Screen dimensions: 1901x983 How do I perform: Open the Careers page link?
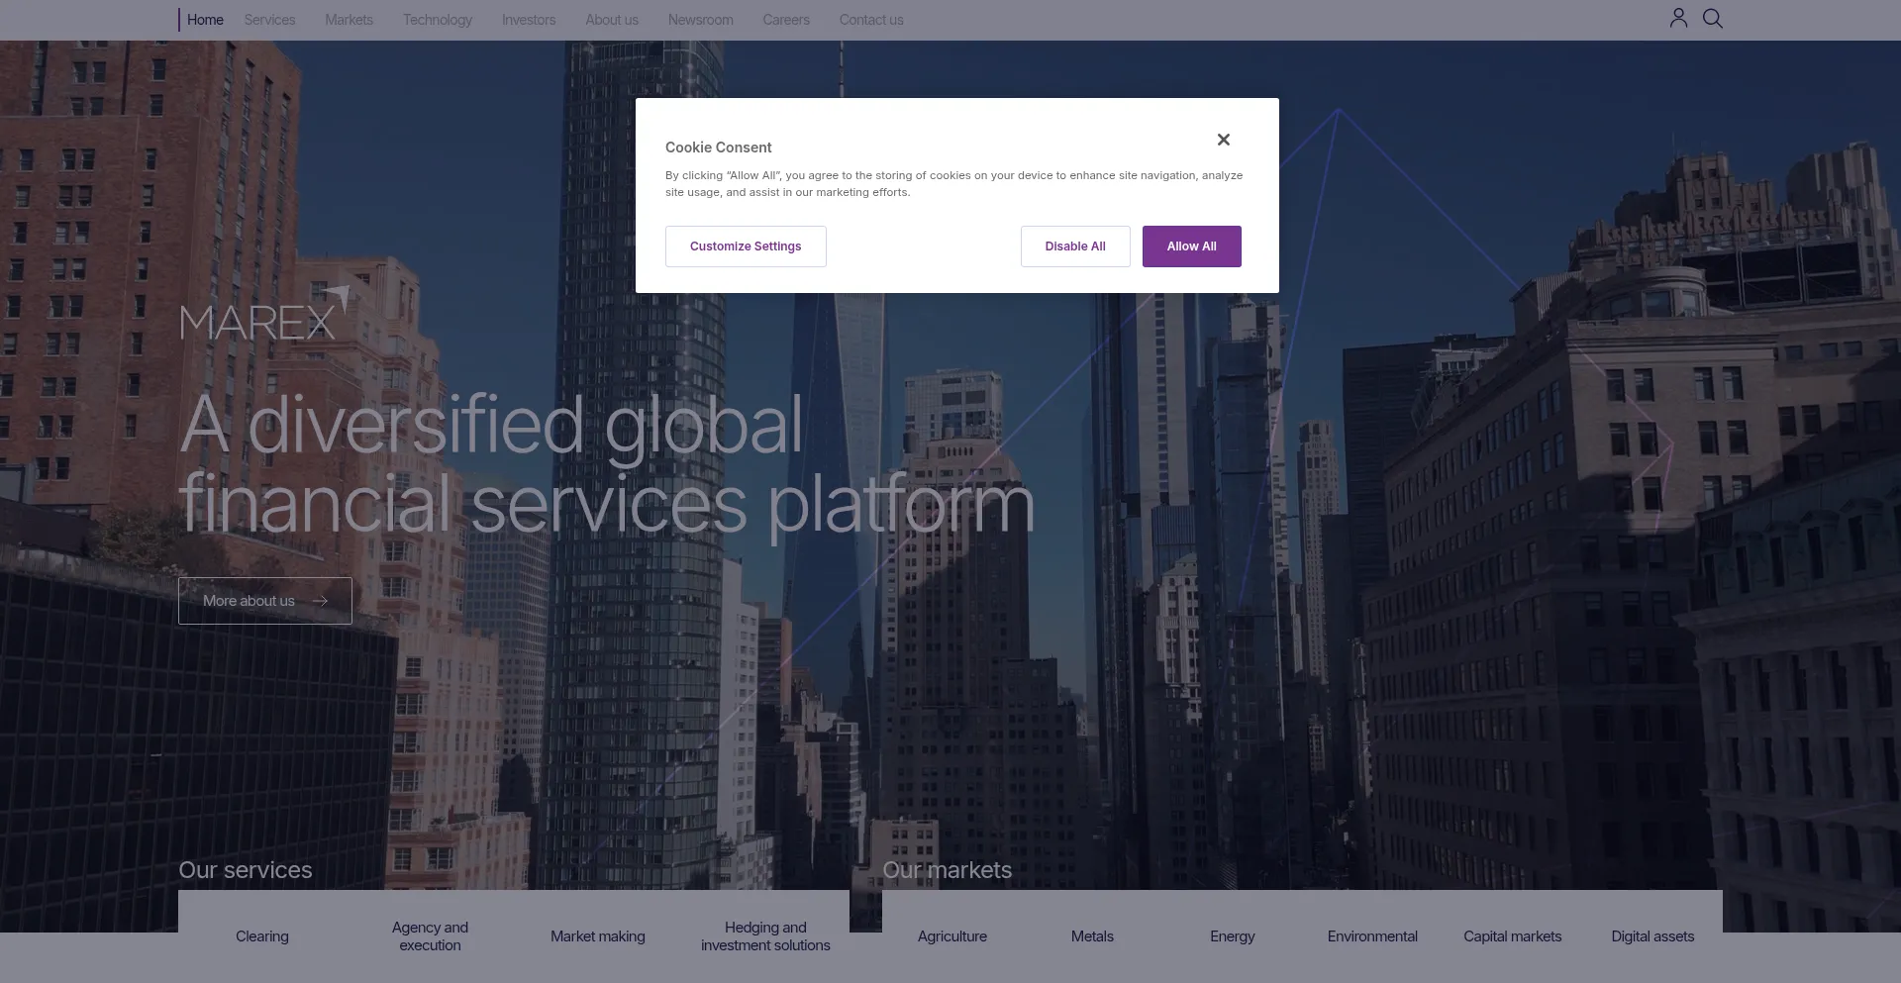pos(786,20)
